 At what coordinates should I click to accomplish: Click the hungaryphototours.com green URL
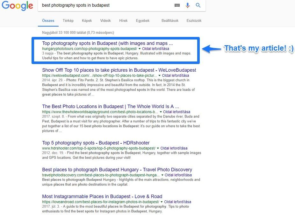tap(90, 49)
